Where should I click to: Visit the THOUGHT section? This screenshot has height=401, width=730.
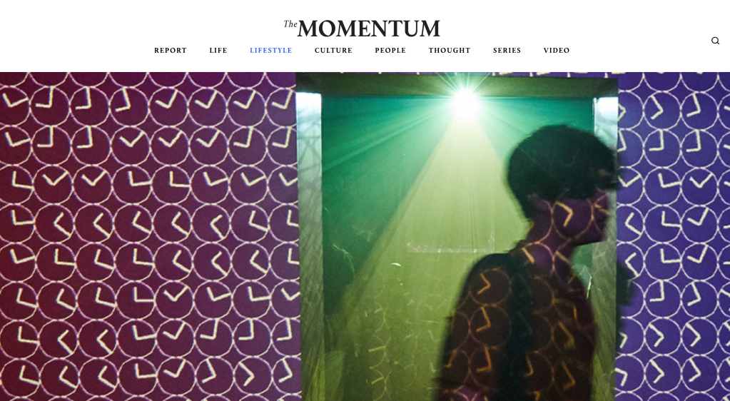450,50
